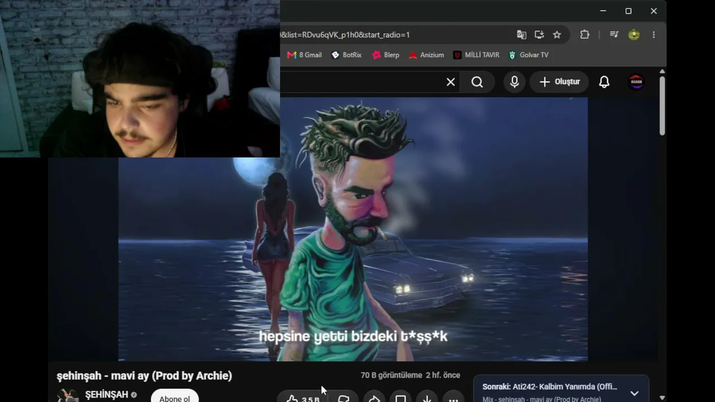The image size is (715, 402).
Task: Click the page vertical scrollbar thumb
Action: [x=662, y=105]
